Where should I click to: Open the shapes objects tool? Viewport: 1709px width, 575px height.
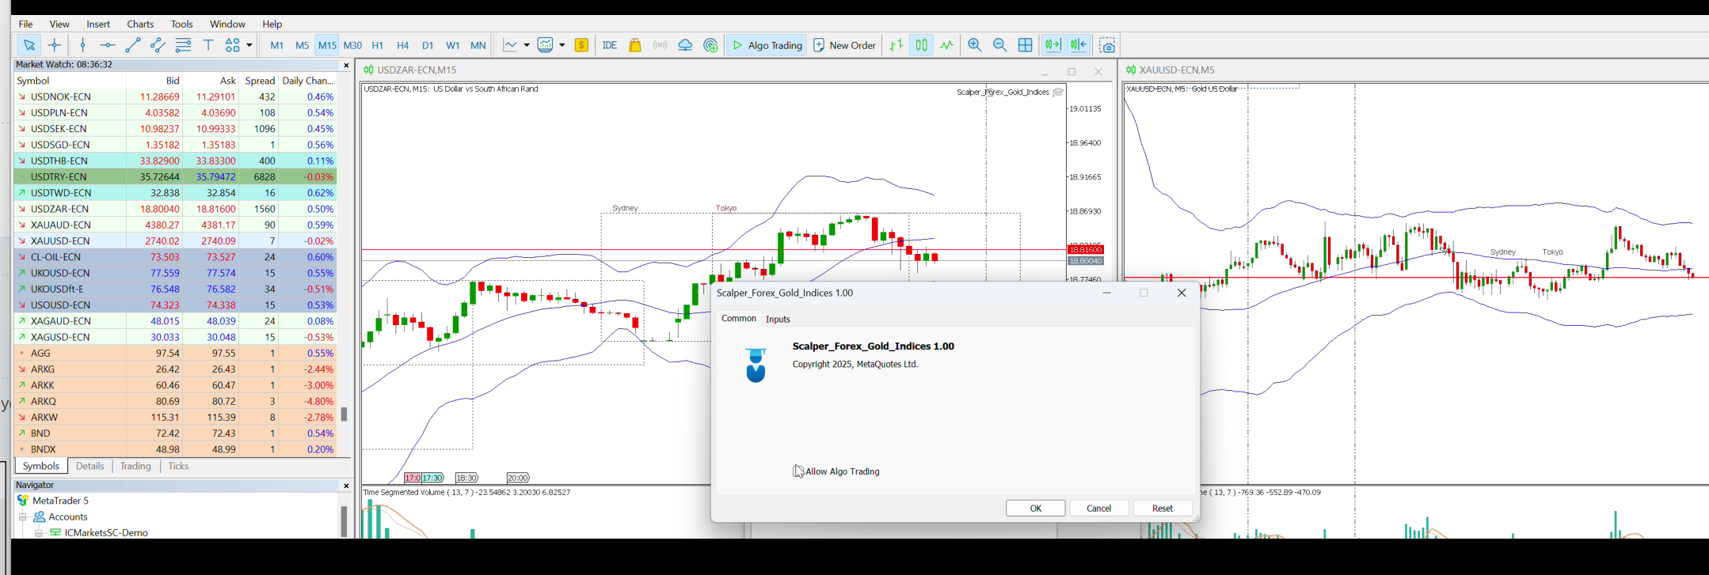click(233, 45)
